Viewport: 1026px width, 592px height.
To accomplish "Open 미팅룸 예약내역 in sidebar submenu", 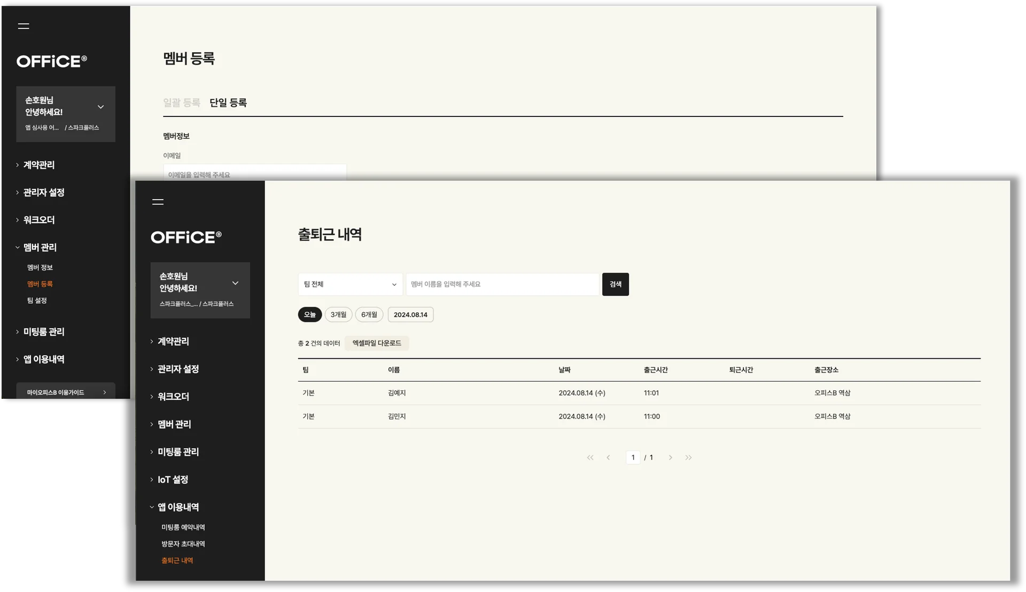I will tap(183, 527).
